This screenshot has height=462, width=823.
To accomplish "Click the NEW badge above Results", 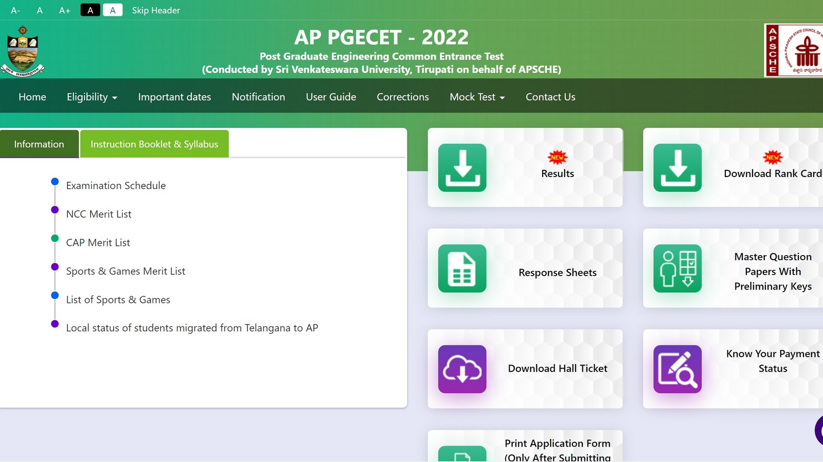I will pos(558,157).
